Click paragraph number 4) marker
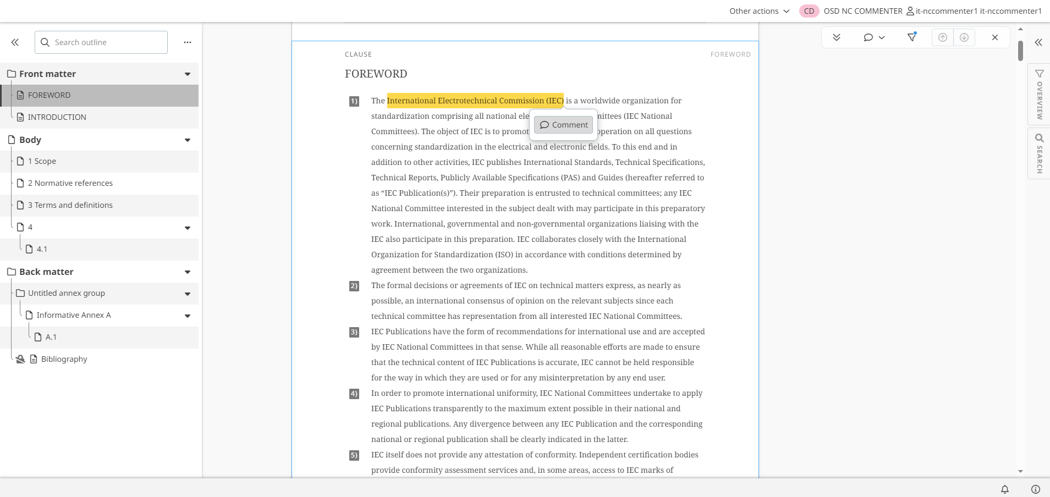 pos(354,394)
